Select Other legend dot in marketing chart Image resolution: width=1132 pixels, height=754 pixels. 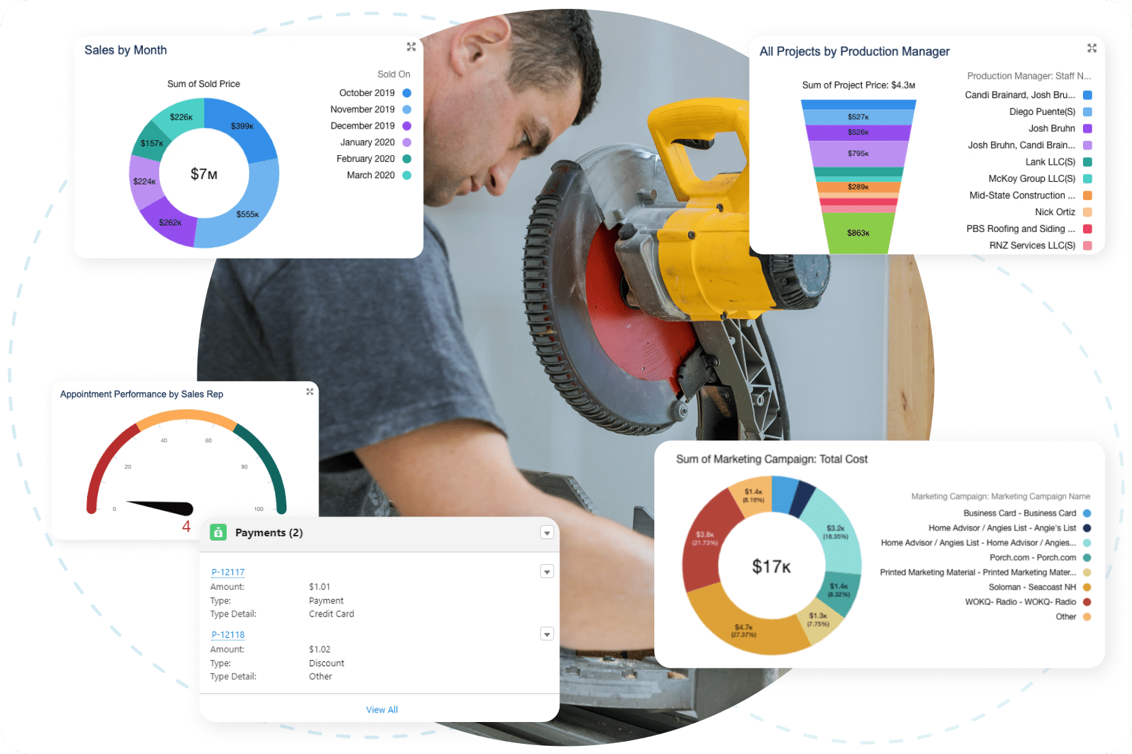[x=1087, y=617]
